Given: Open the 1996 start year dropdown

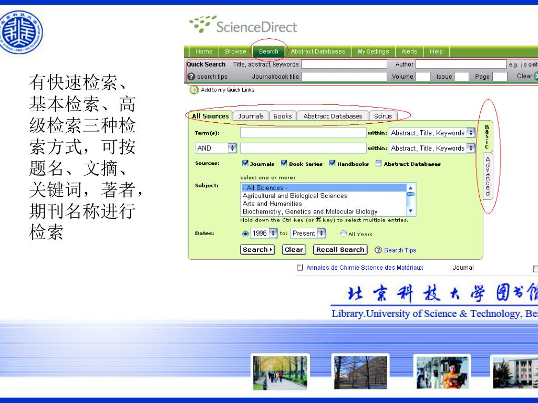Looking at the screenshot, I should (x=264, y=234).
